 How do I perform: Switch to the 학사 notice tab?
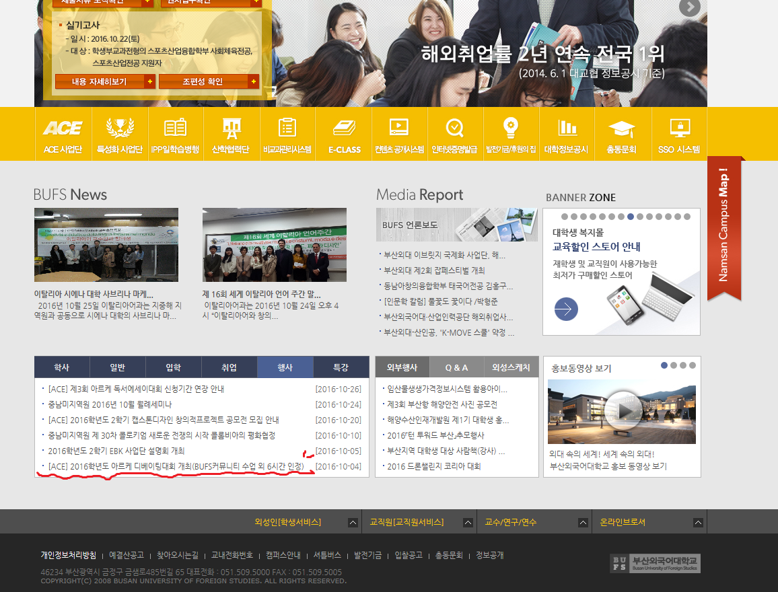point(62,367)
